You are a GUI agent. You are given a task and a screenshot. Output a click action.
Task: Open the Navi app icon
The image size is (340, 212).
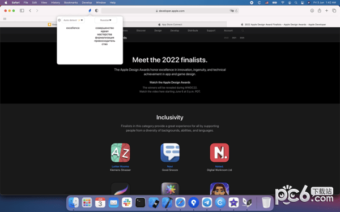click(170, 153)
